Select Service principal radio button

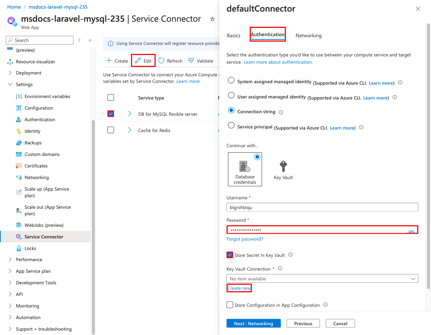coord(231,125)
